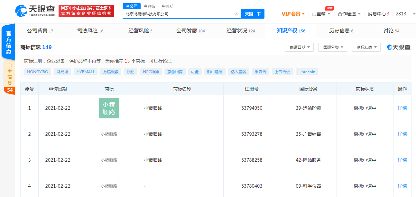The width and height of the screenshot is (416, 197).
Task: Click the 天眼查 watermark logo beside filters
Action: (x=399, y=47)
